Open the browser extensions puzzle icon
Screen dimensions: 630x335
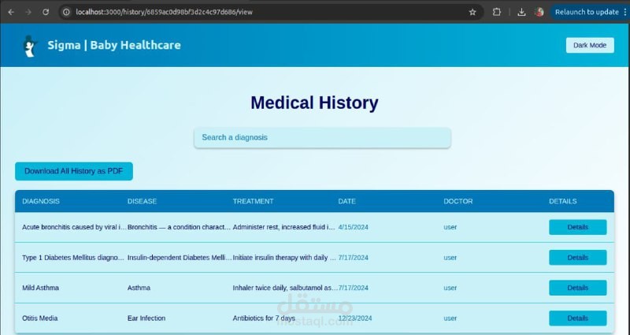(x=497, y=12)
